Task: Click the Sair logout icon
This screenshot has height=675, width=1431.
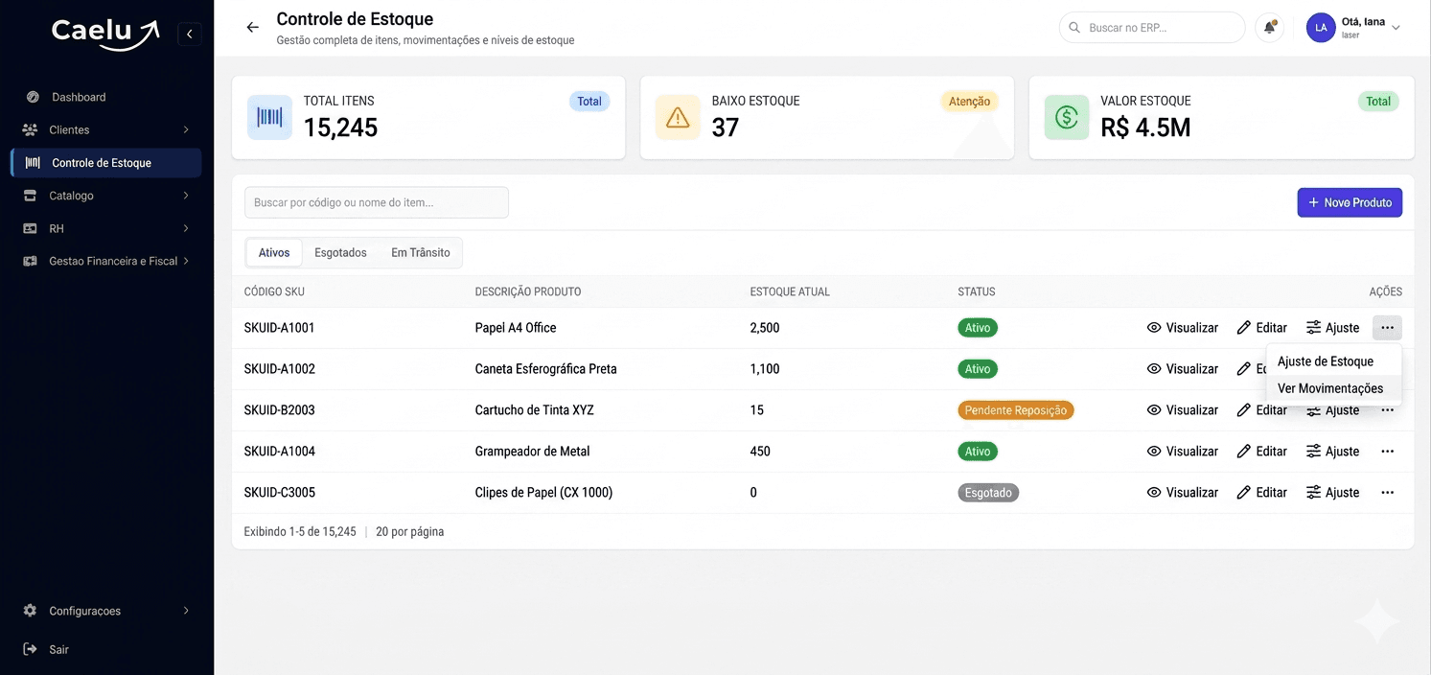Action: [30, 649]
